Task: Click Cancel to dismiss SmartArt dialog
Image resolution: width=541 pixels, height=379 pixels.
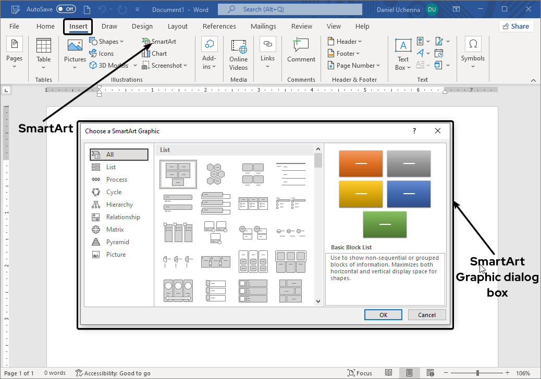Action: 426,314
